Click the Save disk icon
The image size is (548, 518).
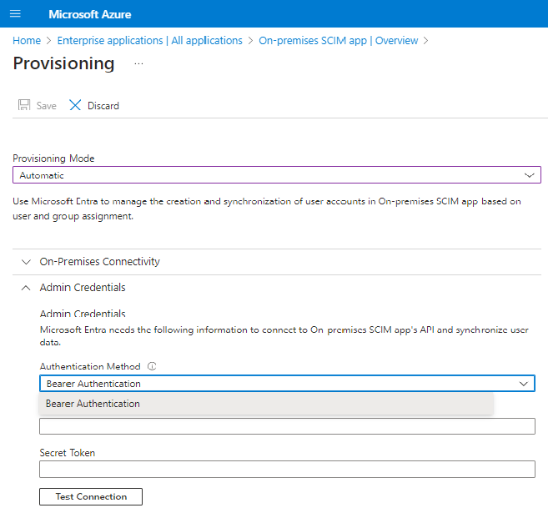[24, 105]
